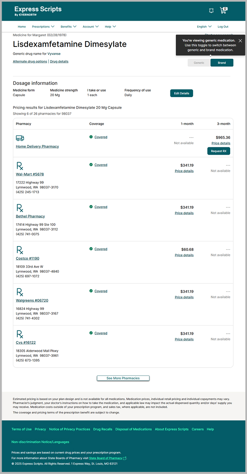Open the Help link in footer
The height and width of the screenshot is (474, 247).
coord(210,429)
